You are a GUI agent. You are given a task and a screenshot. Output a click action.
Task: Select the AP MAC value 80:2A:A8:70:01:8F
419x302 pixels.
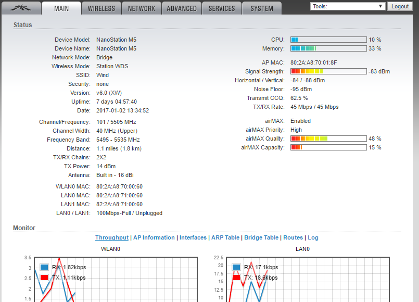click(x=314, y=62)
